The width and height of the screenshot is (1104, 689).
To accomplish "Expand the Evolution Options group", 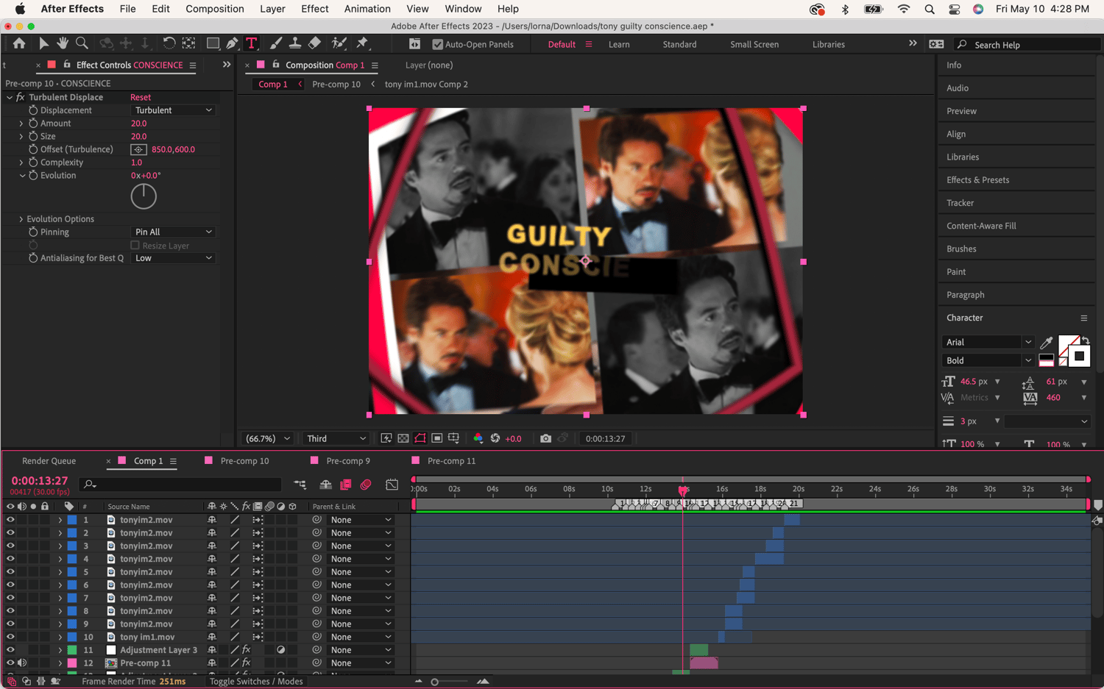I will pyautogui.click(x=21, y=219).
